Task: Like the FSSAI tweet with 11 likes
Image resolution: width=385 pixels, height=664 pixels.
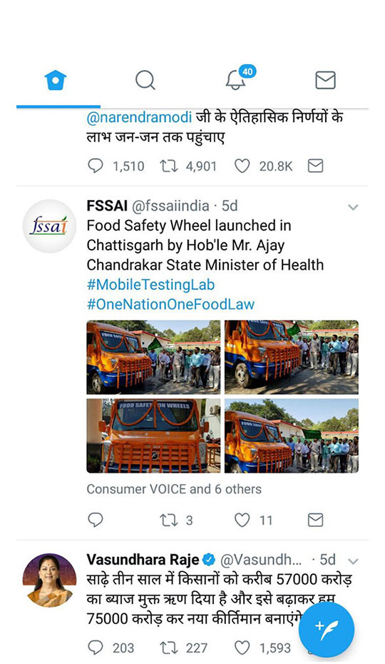Action: pyautogui.click(x=242, y=520)
